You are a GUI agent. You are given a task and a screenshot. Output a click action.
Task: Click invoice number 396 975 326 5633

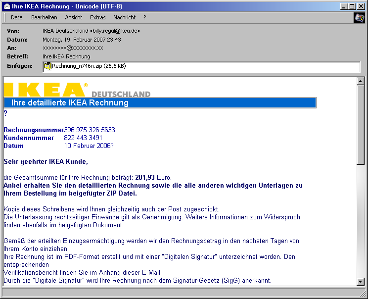[x=90, y=130]
